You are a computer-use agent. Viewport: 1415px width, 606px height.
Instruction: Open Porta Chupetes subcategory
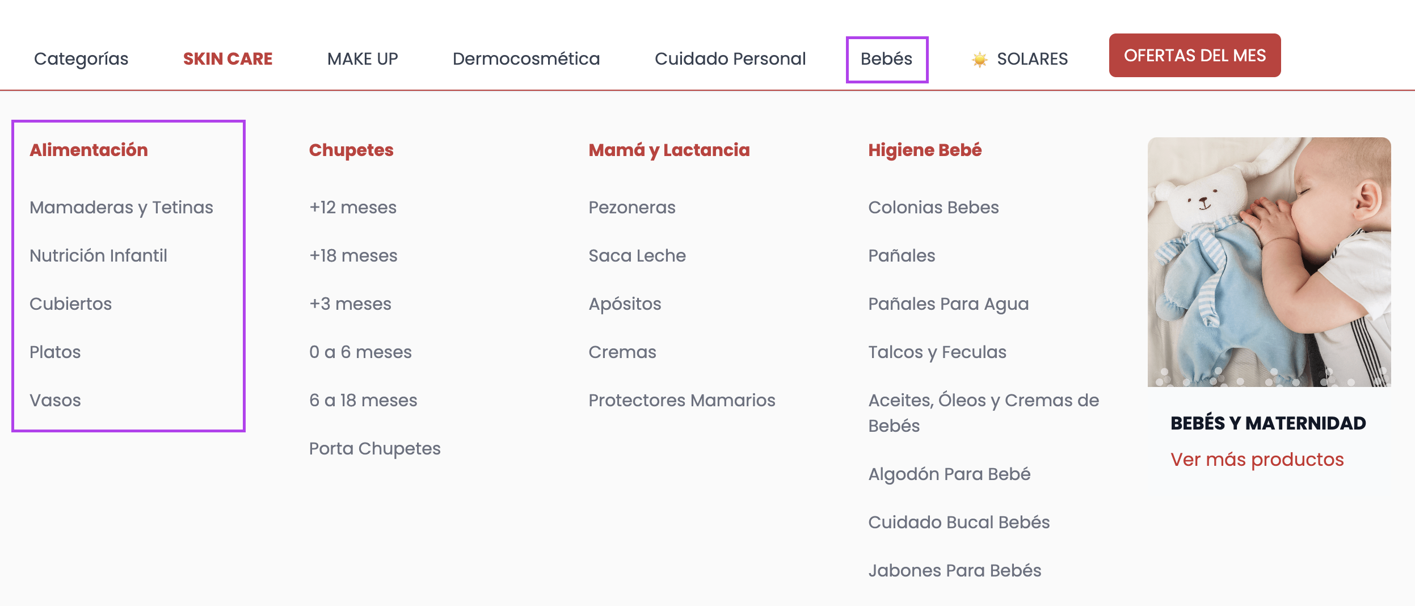click(x=374, y=449)
